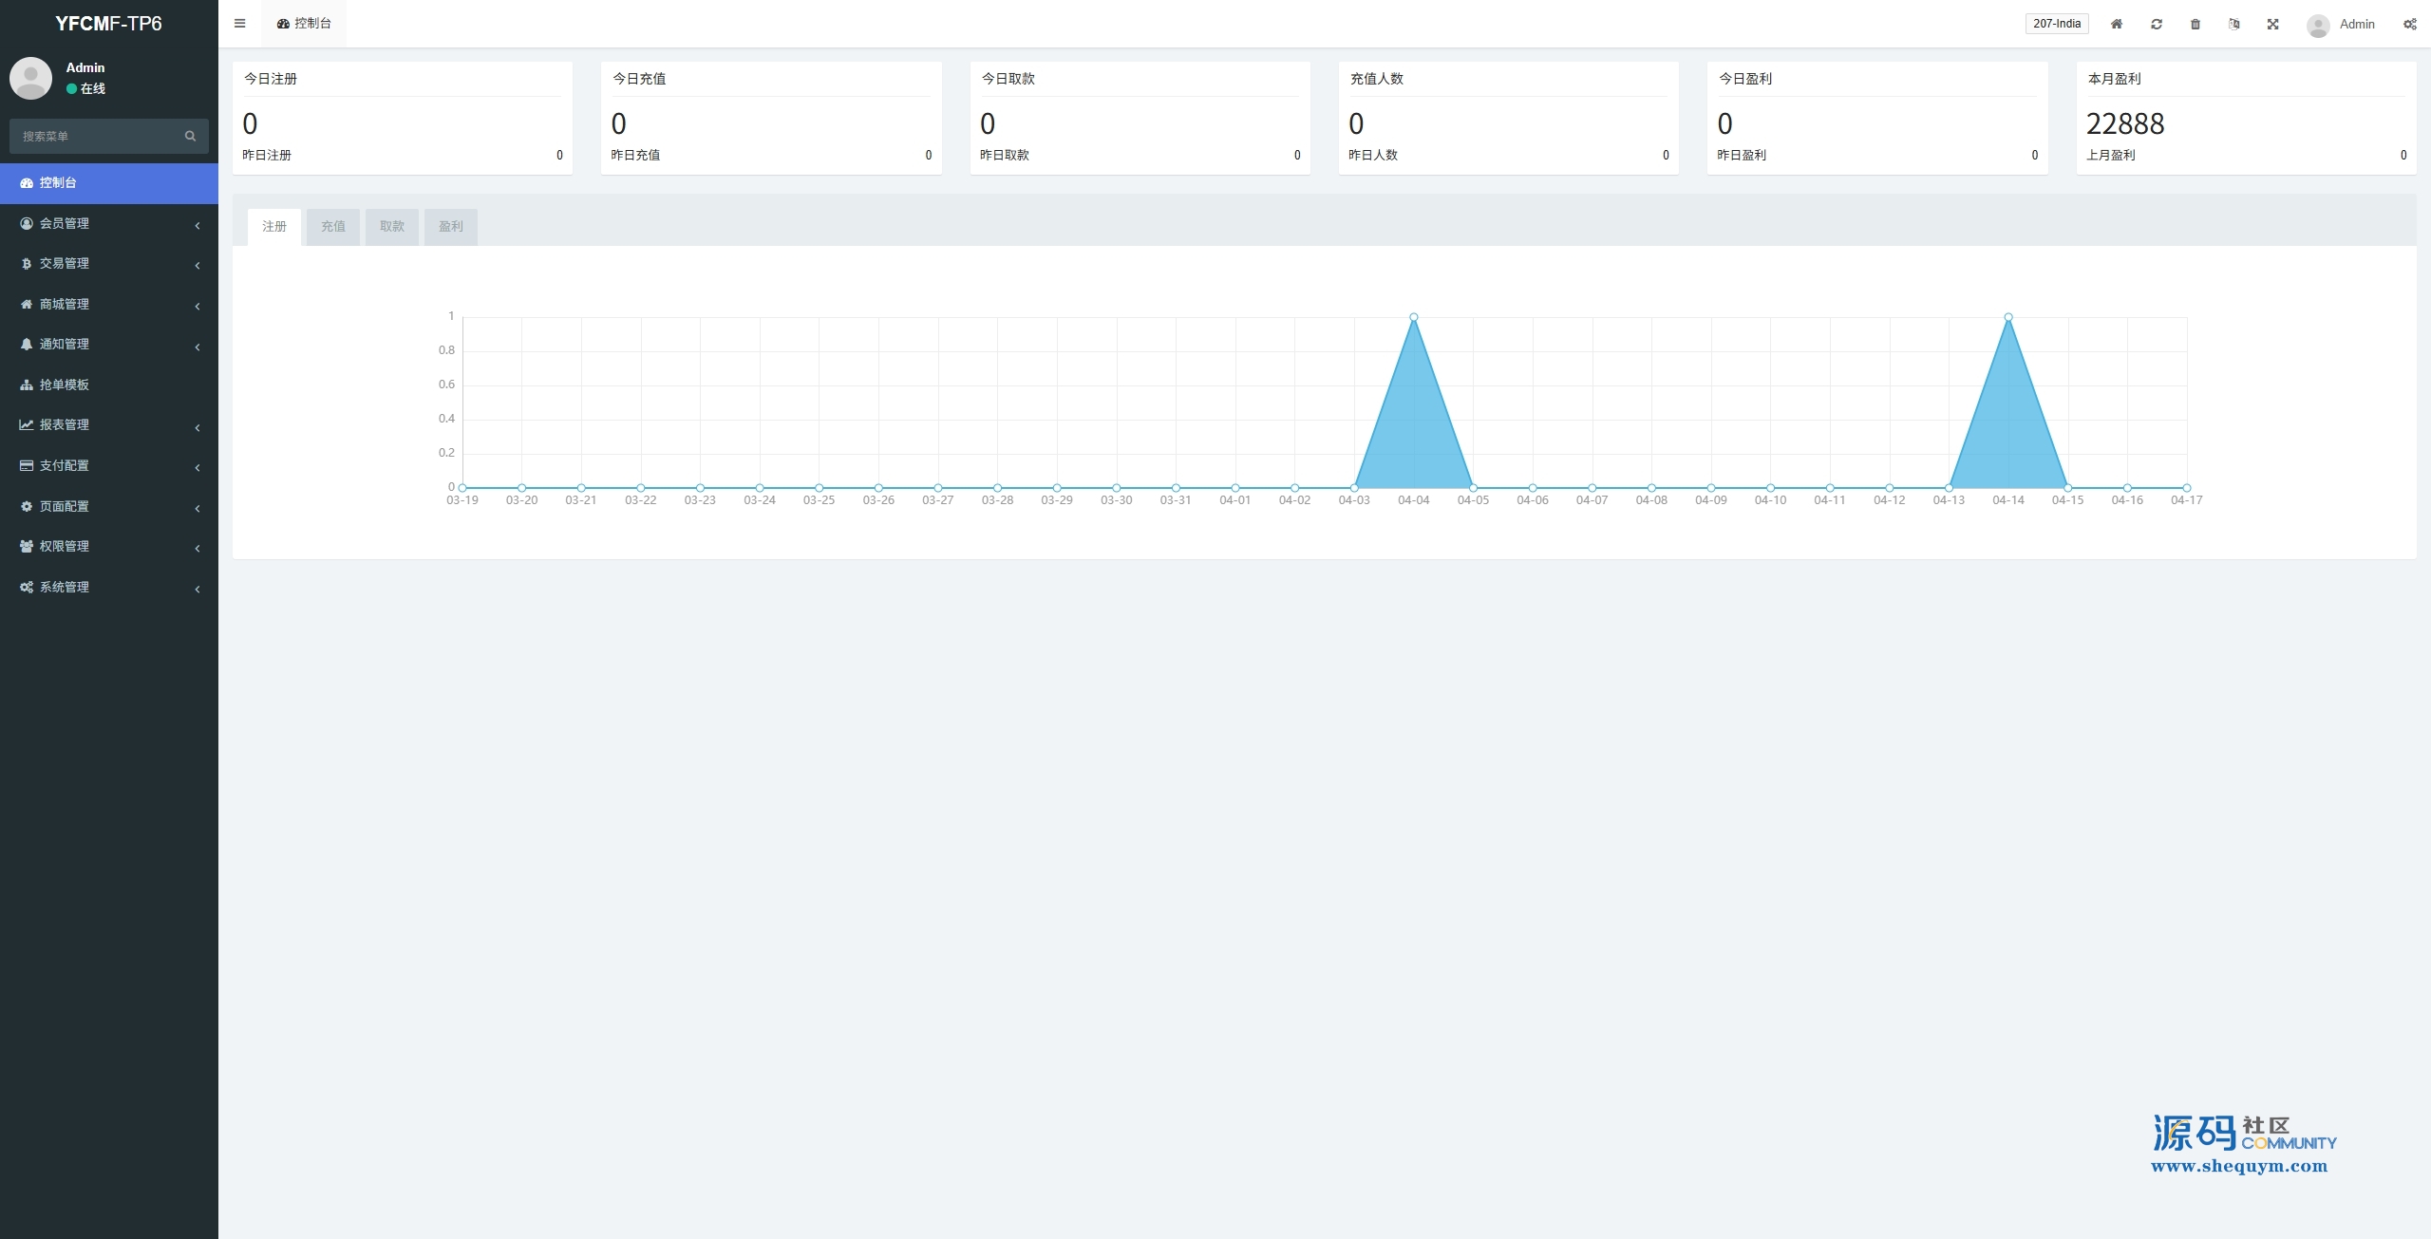Open the 207-India selector
This screenshot has height=1239, width=2431.
pyautogui.click(x=2057, y=24)
